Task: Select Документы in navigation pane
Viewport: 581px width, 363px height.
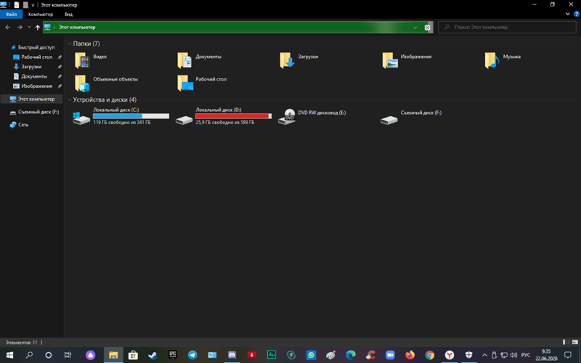Action: [x=31, y=76]
